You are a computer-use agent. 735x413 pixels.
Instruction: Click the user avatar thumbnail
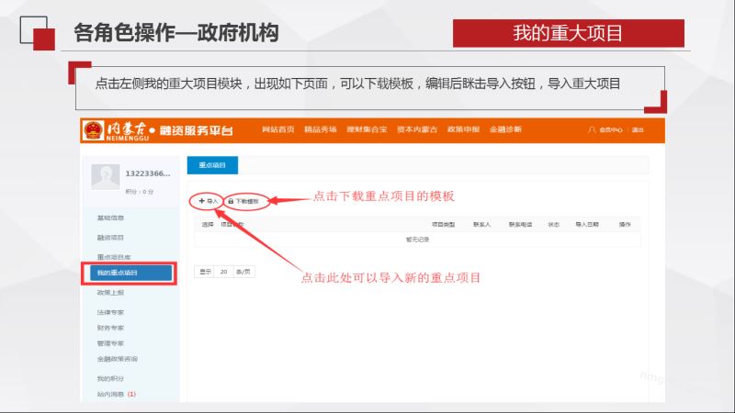[108, 173]
